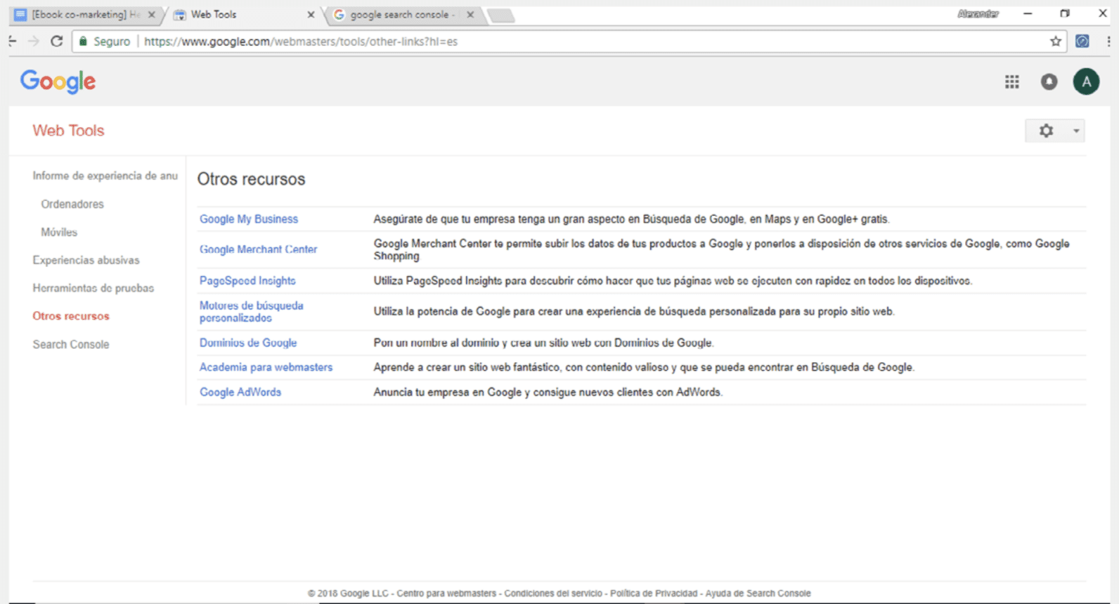Click the browser reload icon
This screenshot has height=604, width=1119.
pyautogui.click(x=57, y=41)
